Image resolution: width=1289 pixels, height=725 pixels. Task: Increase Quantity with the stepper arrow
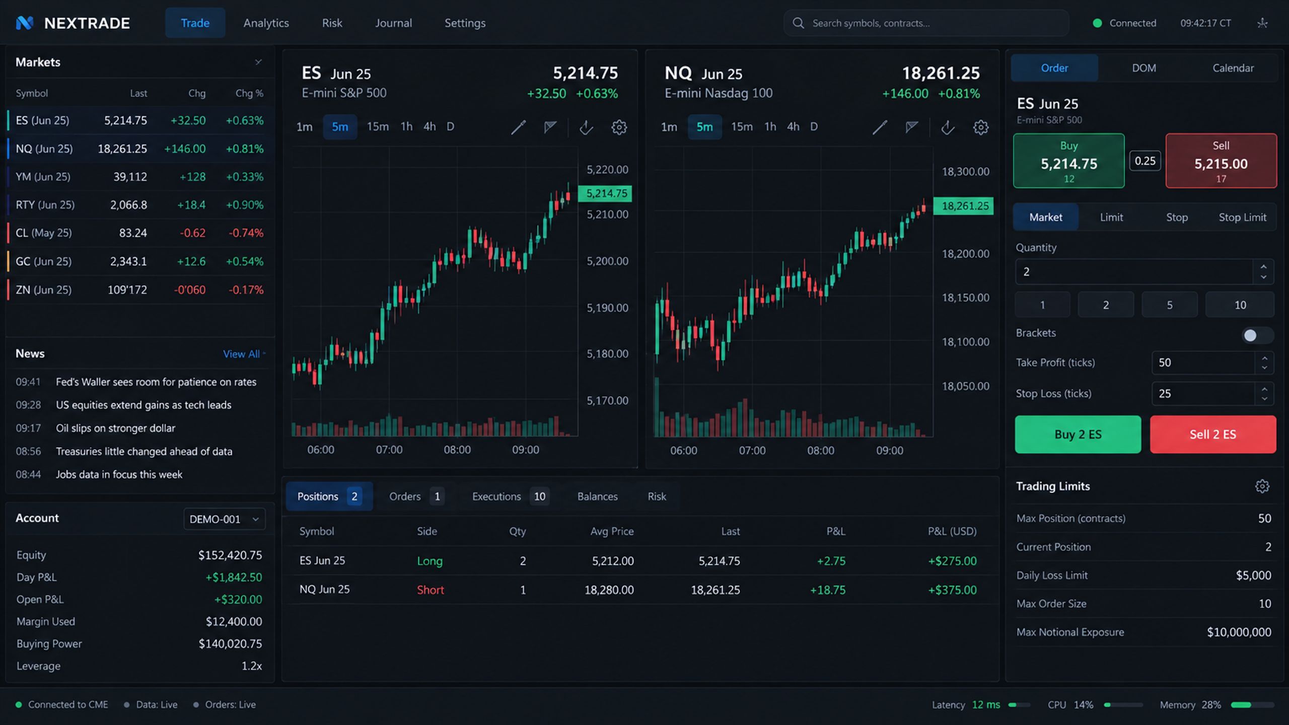click(1263, 266)
